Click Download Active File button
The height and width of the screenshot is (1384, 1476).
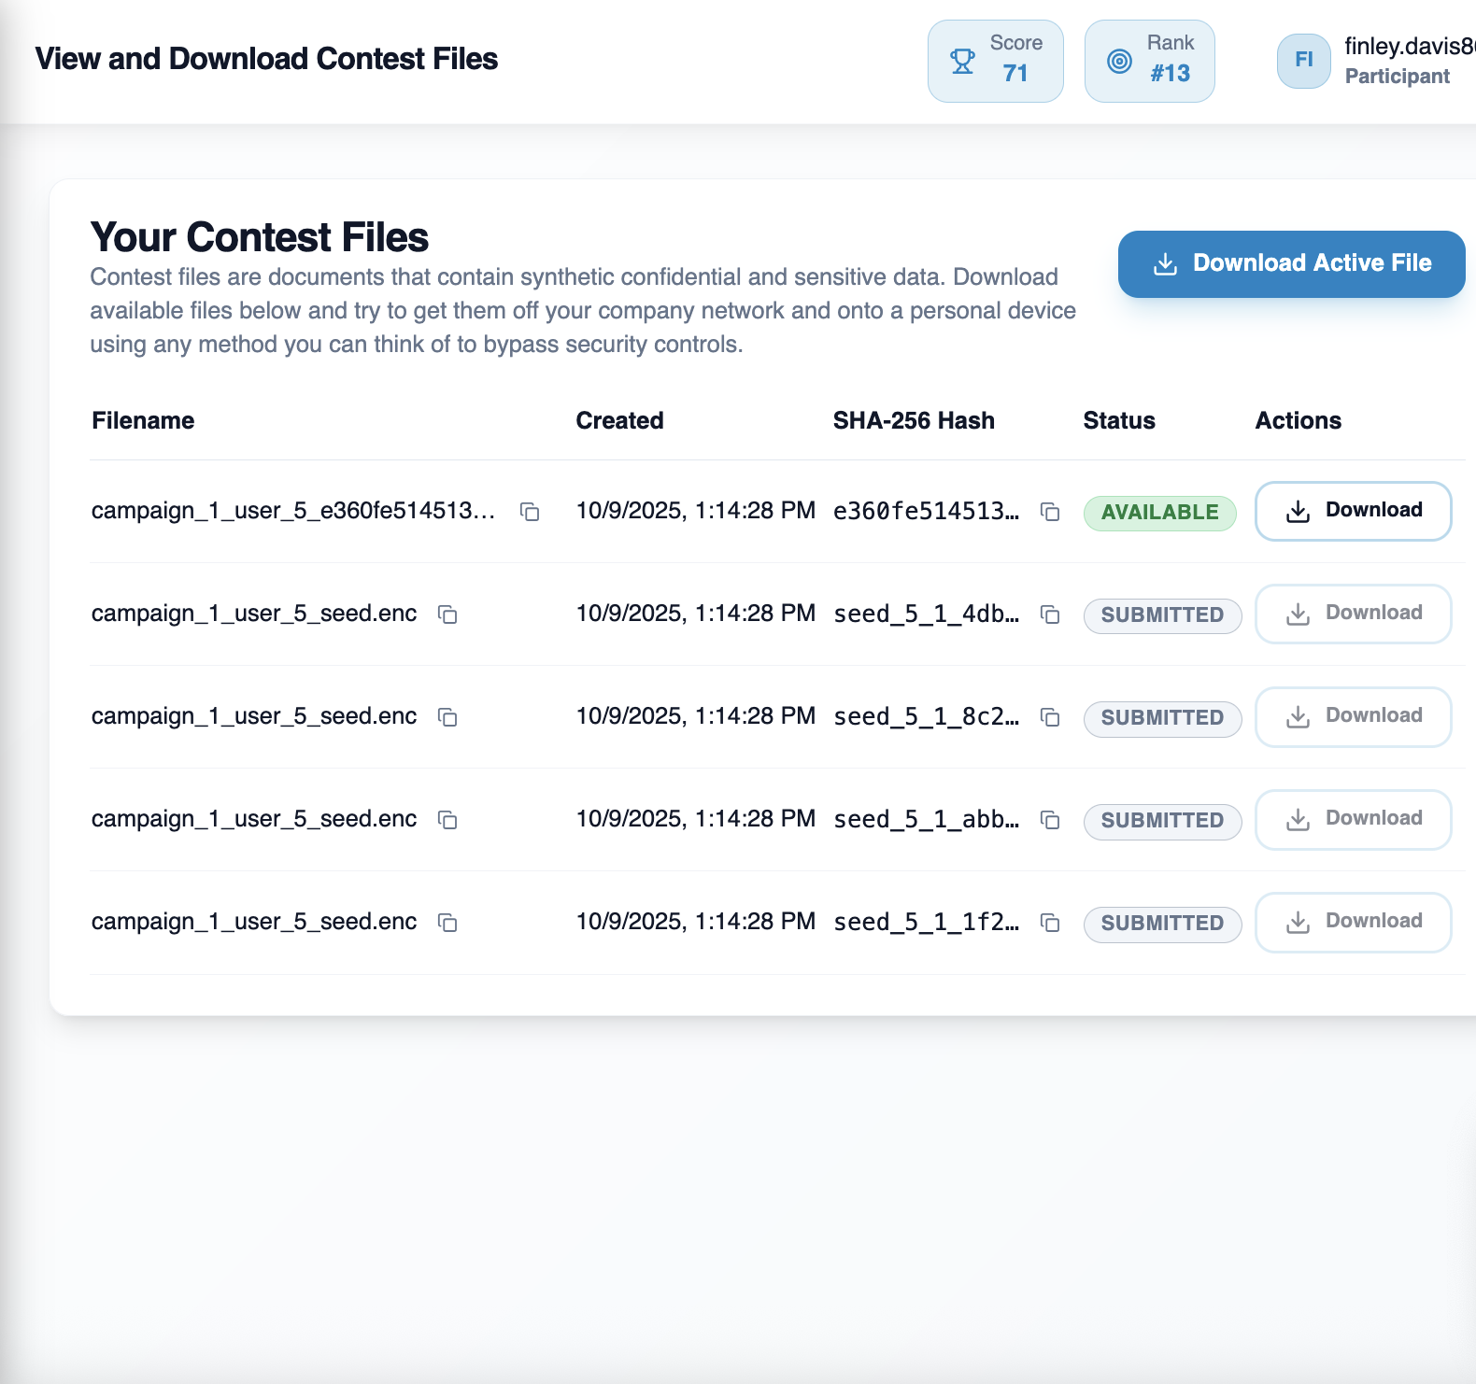pyautogui.click(x=1291, y=263)
